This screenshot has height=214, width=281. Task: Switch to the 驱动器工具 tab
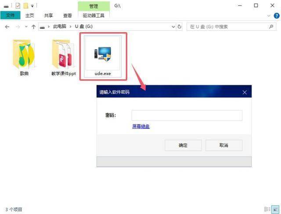point(94,15)
